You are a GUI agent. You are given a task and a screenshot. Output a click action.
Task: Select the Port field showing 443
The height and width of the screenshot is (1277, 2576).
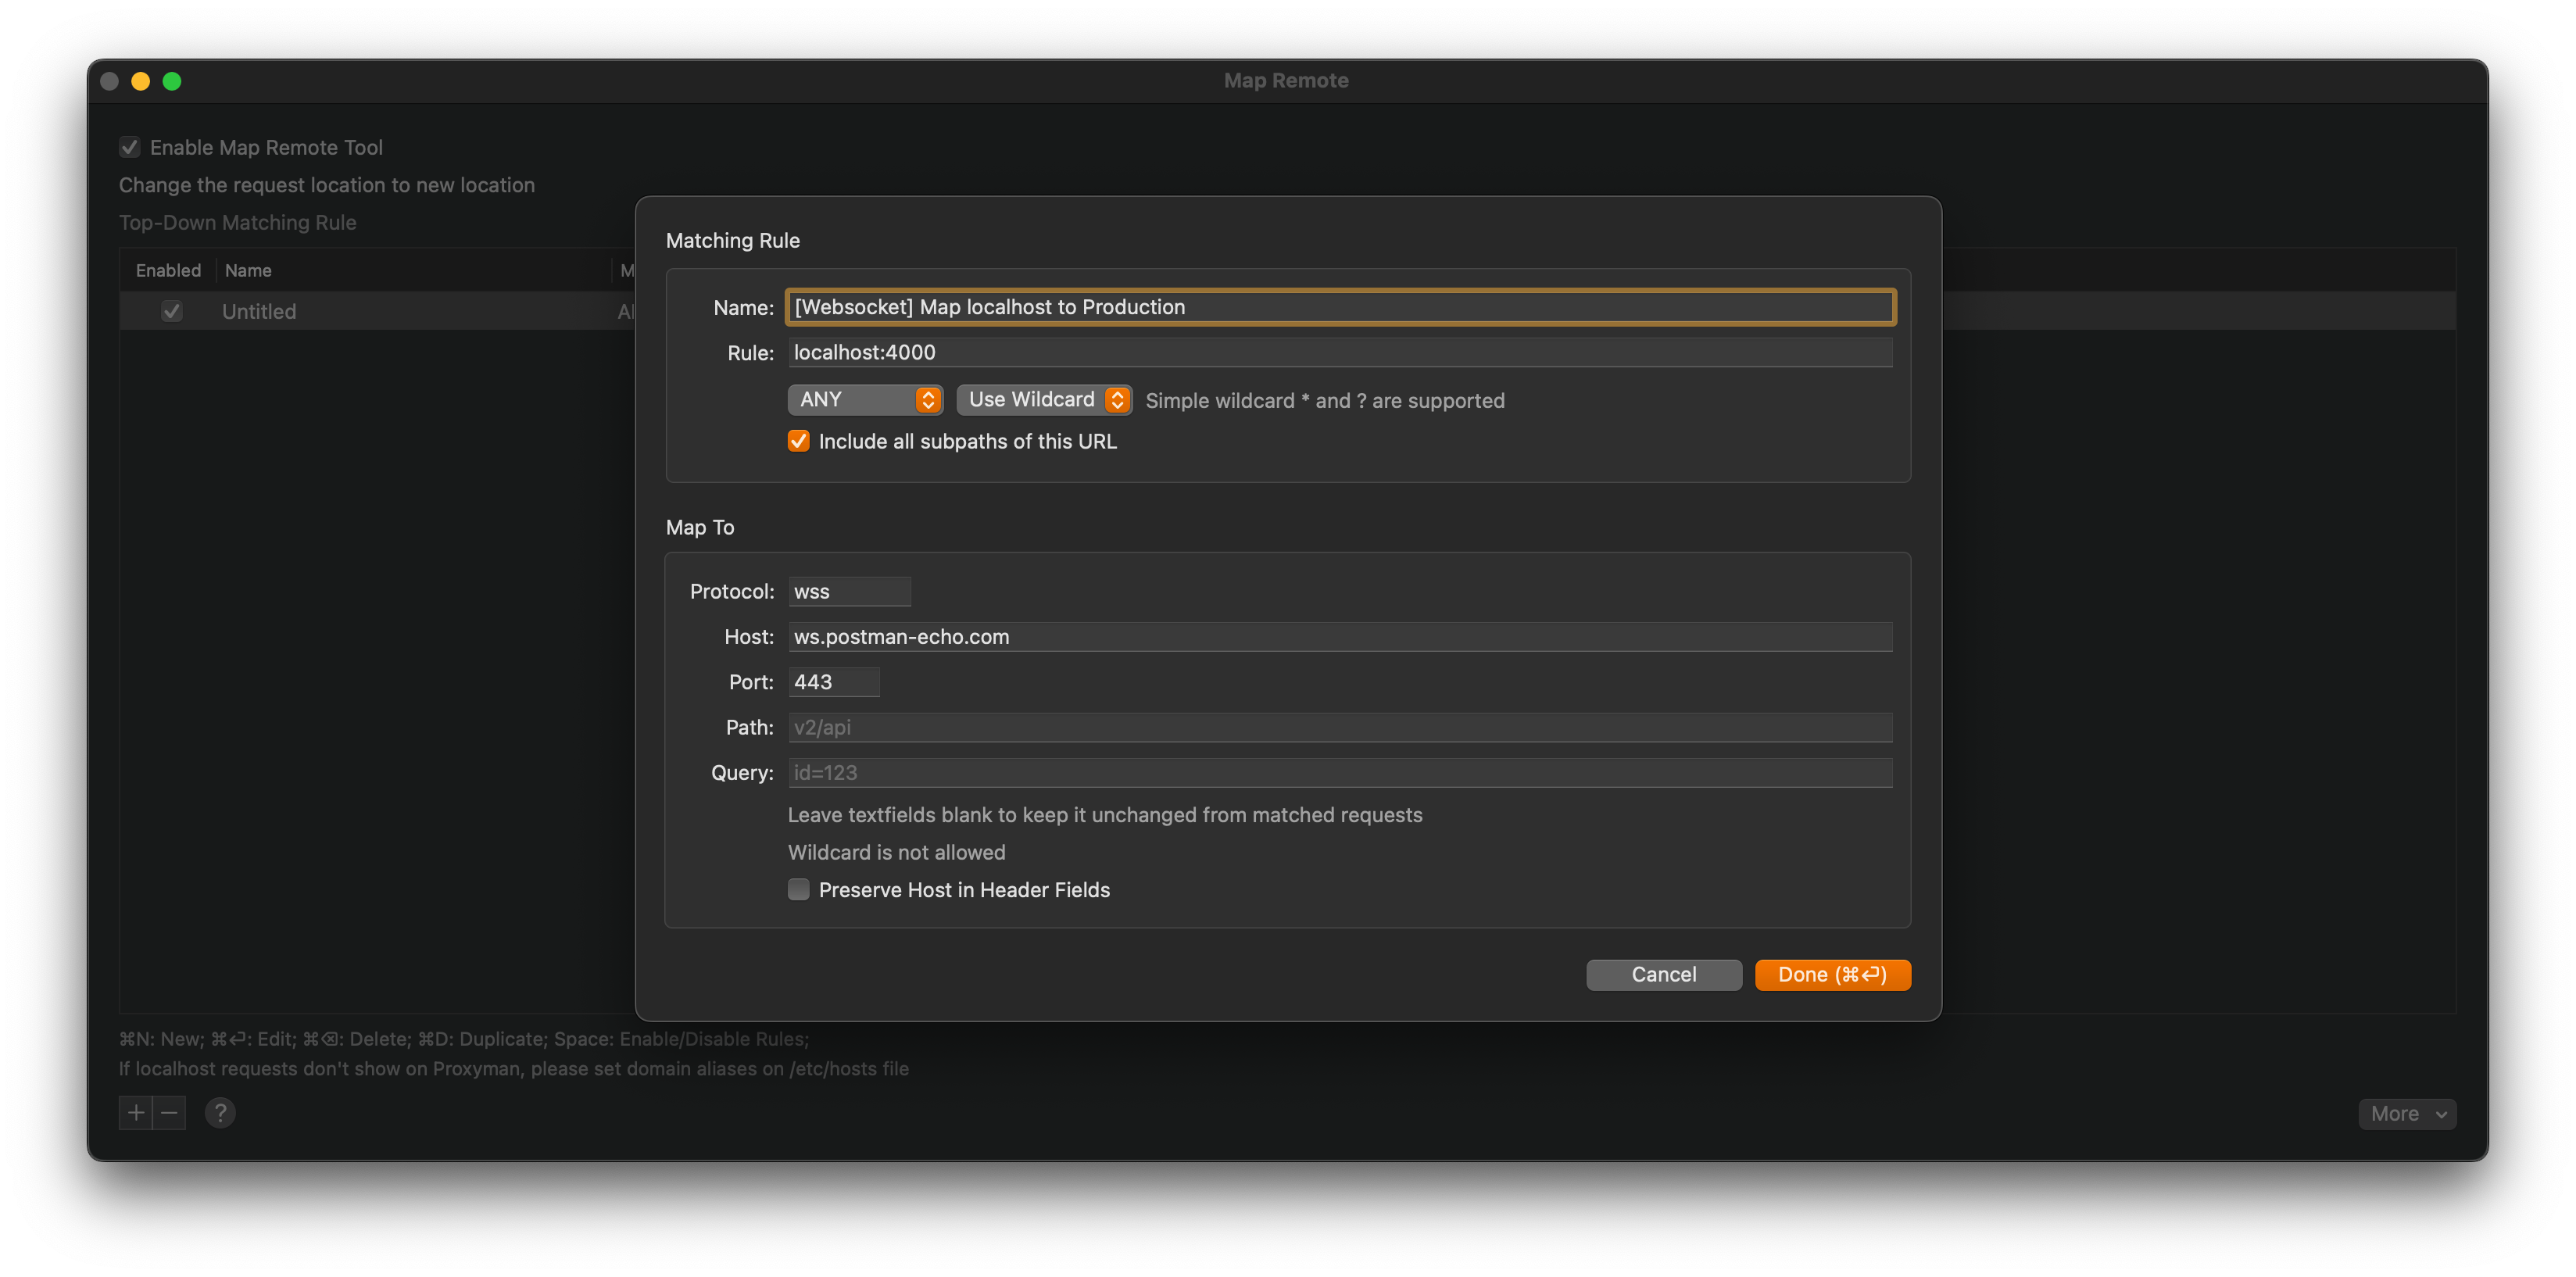tap(833, 681)
